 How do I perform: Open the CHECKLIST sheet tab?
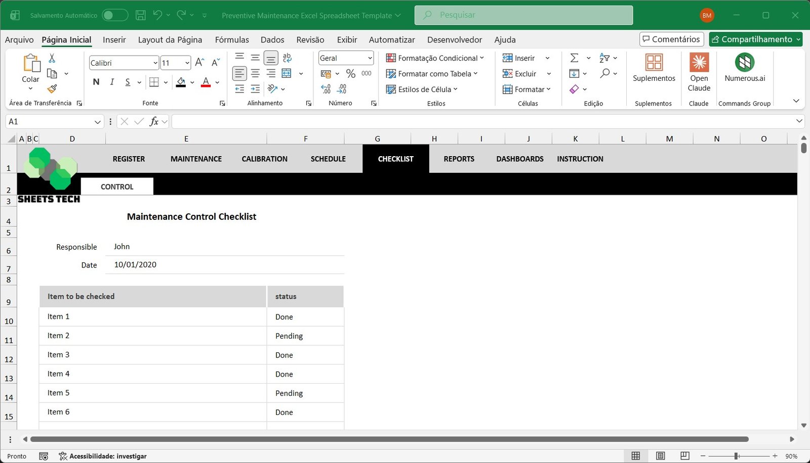395,158
